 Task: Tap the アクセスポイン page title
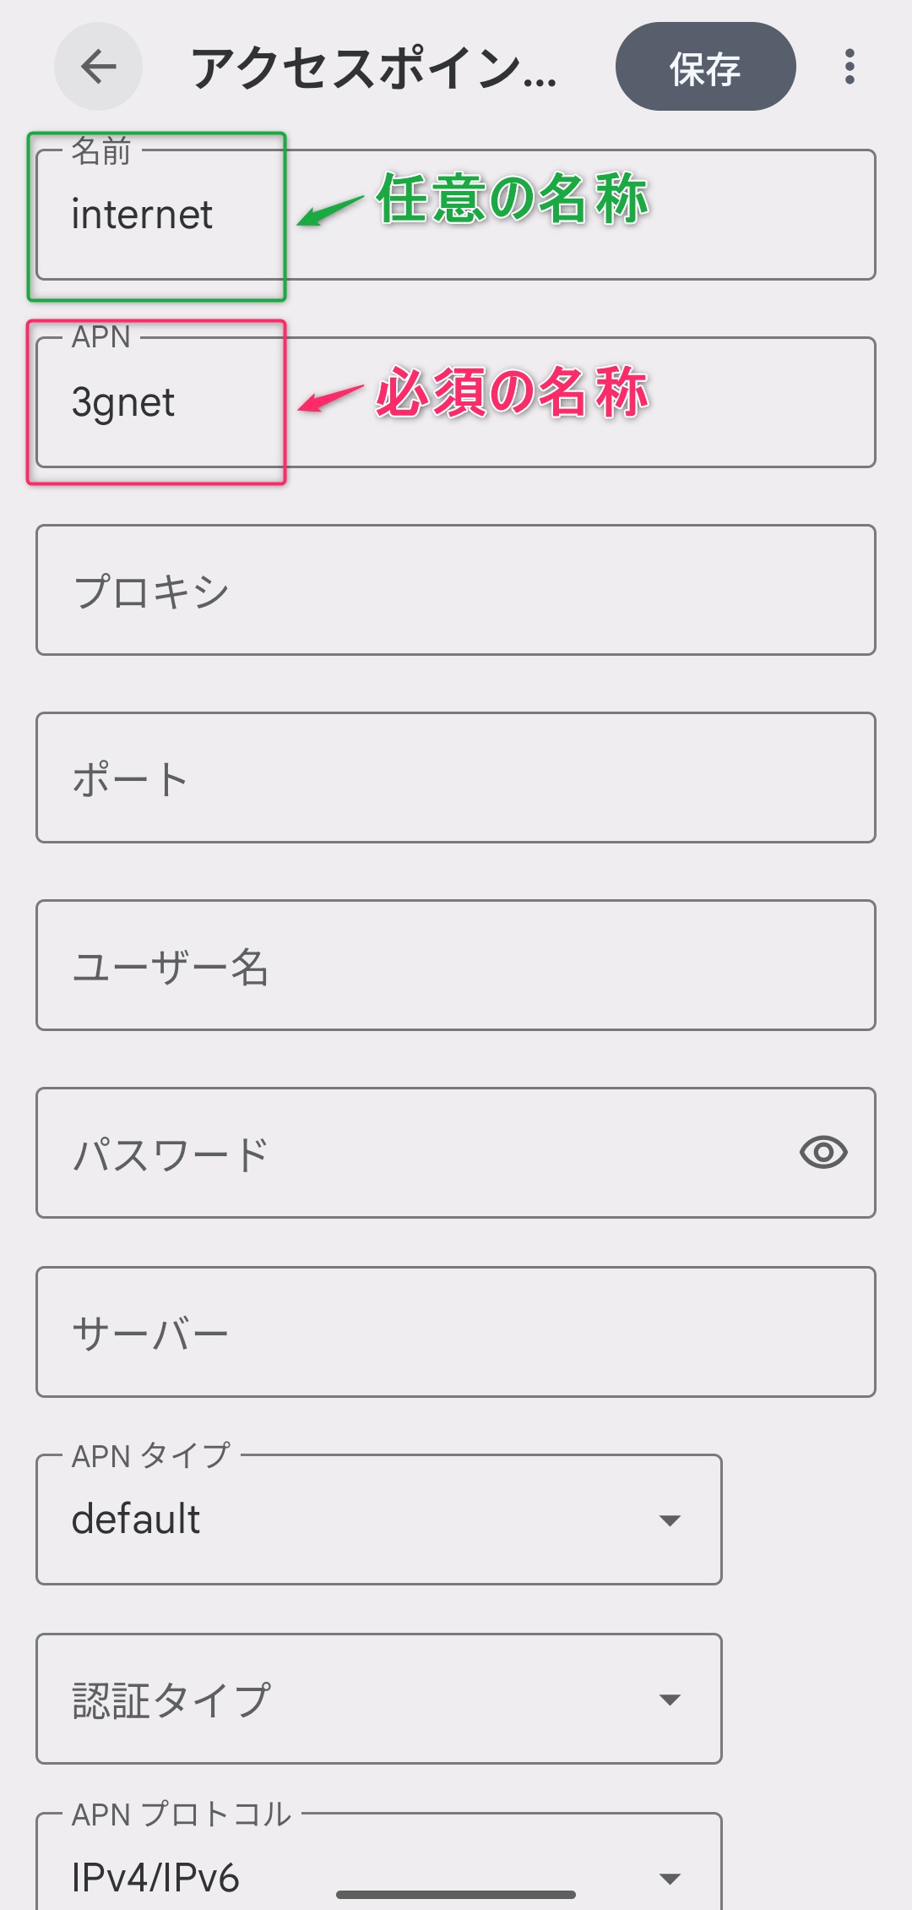[373, 68]
